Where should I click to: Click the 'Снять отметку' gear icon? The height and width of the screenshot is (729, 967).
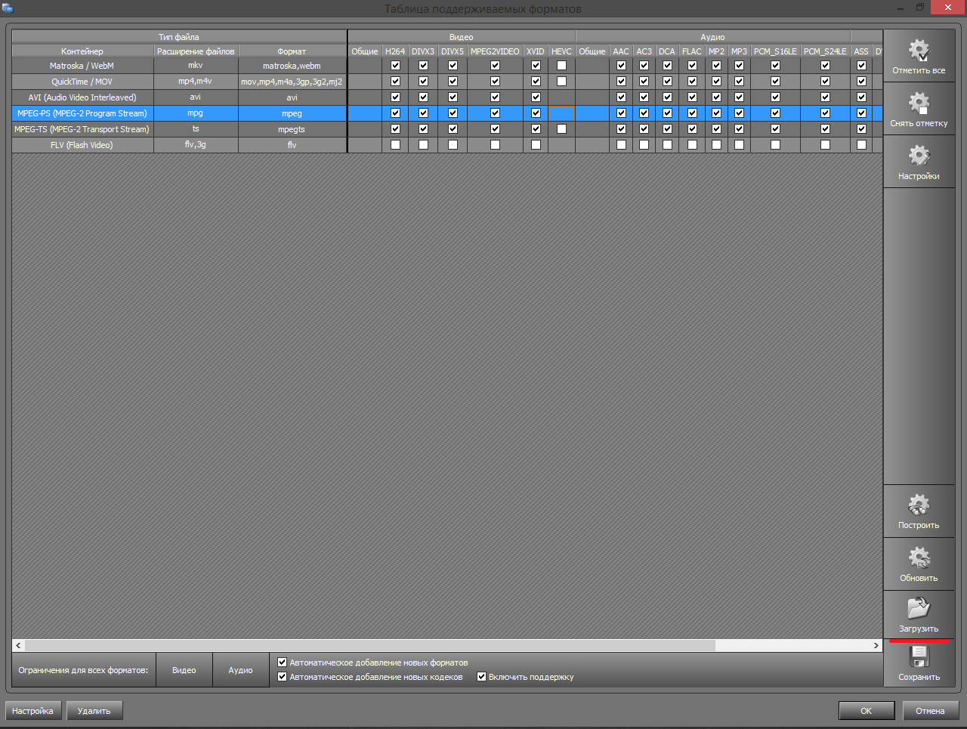pyautogui.click(x=919, y=104)
